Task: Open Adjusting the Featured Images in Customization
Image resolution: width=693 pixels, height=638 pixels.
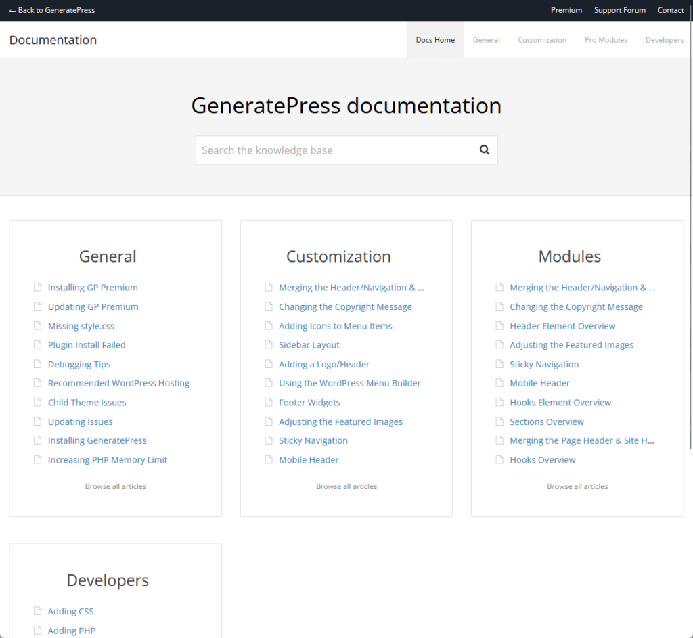Action: click(x=341, y=421)
